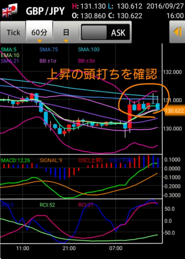
Task: Tap the orange back arrow icon
Action: tap(178, 32)
